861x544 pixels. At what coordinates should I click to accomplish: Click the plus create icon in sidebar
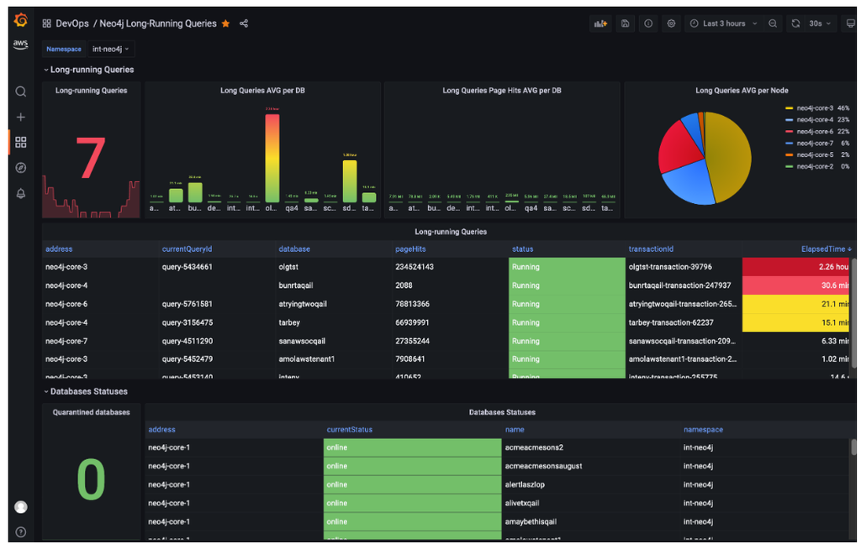pyautogui.click(x=21, y=117)
